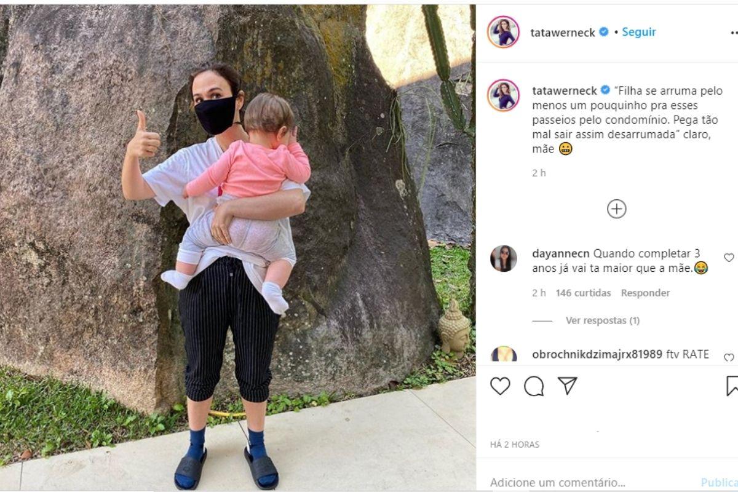Submit the comment with the Publicar button
The width and height of the screenshot is (738, 492).
[720, 483]
